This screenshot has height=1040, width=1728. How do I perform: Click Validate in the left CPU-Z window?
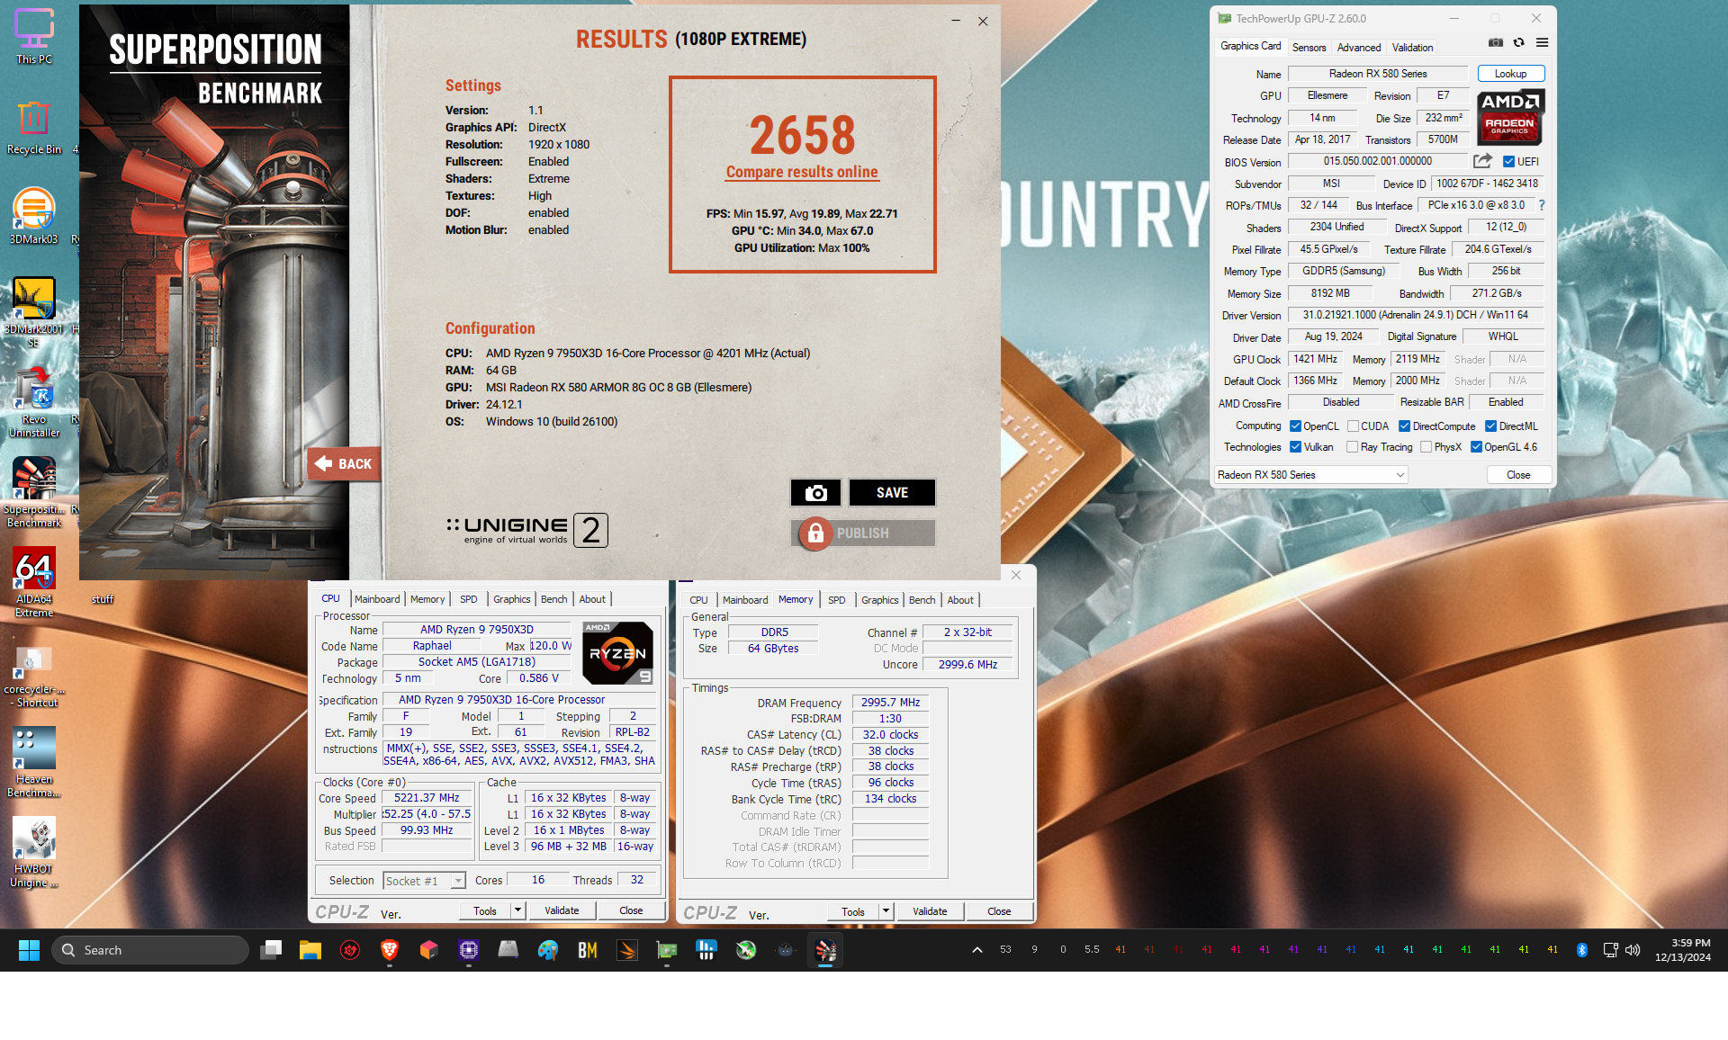[x=562, y=910]
